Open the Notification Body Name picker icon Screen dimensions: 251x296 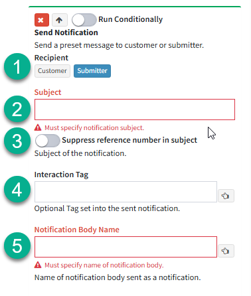click(226, 251)
